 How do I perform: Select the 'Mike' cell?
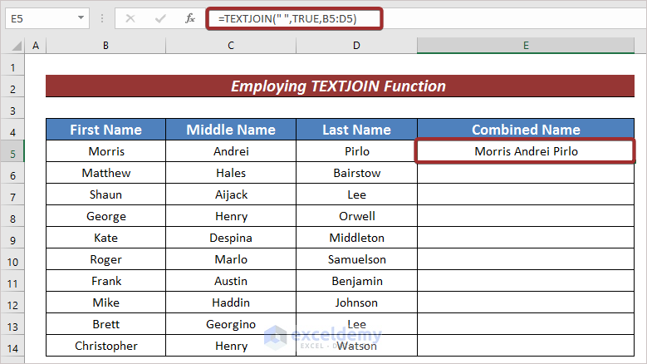click(x=105, y=303)
